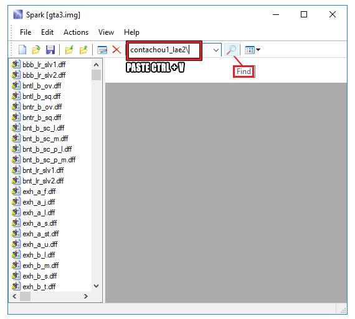This screenshot has height=319, width=355.
Task: Open the Help menu
Action: pos(131,32)
